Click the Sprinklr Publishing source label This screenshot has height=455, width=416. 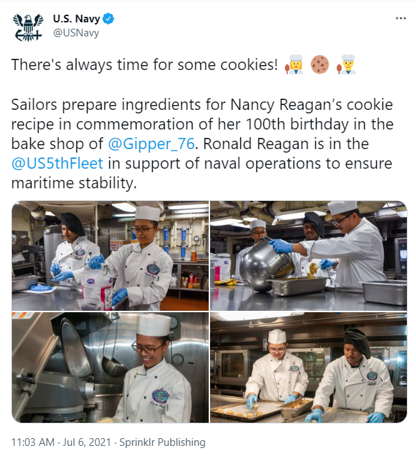click(x=162, y=442)
